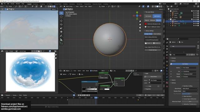Viewport: 200px width, 112px height.
Task: Open the Render properties tab icon
Action: pos(167,46)
